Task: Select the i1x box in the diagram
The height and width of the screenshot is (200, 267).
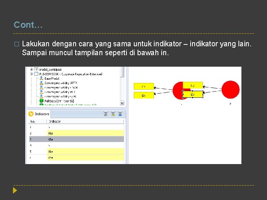Action: pos(144,86)
